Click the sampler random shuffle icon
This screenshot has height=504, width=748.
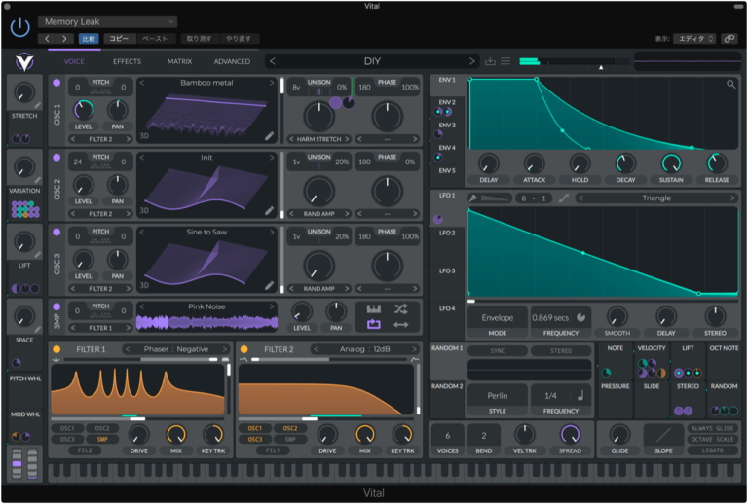401,308
